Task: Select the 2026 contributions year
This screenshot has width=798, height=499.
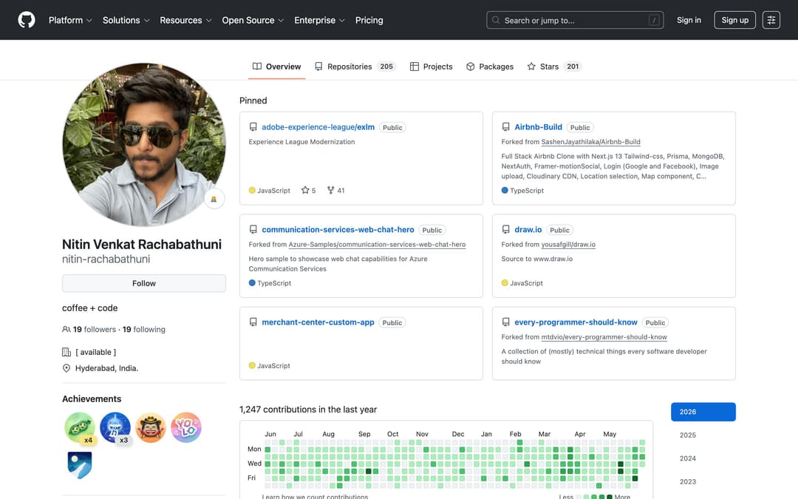Action: coord(703,412)
